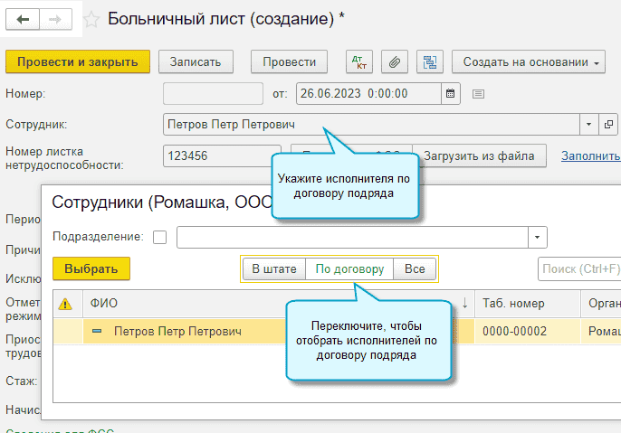This screenshot has width=621, height=433.
Task: Go forward with the right arrow button
Action: pyautogui.click(x=55, y=19)
